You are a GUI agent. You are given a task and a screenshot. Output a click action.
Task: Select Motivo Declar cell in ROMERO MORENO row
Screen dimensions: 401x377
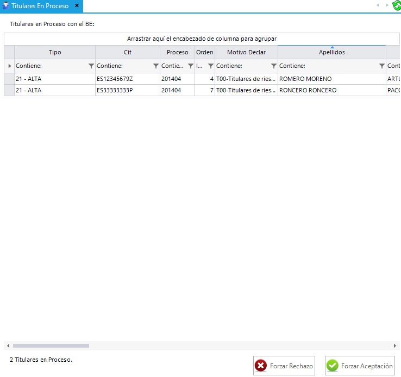(246, 79)
